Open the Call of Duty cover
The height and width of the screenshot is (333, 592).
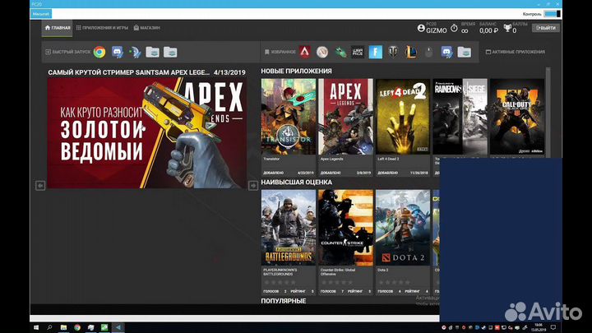pos(517,116)
